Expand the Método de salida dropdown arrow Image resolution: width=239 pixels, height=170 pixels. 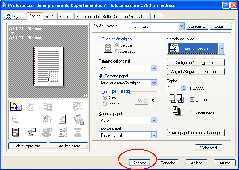point(222,48)
